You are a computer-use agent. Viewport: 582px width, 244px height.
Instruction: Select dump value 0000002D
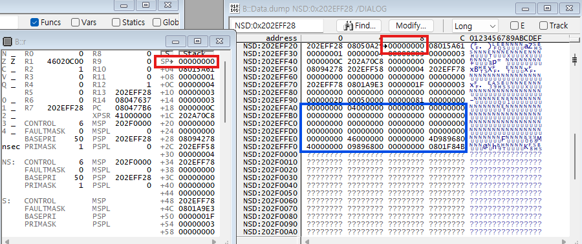point(325,100)
